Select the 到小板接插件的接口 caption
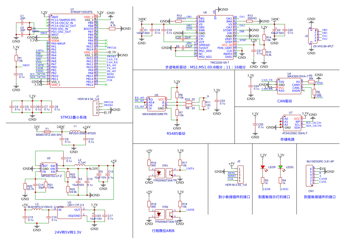 [234, 197]
